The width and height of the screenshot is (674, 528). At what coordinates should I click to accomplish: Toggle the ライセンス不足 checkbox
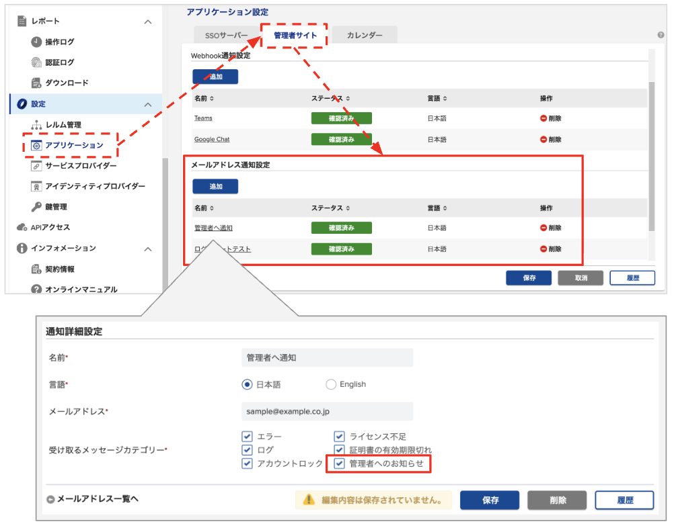(x=339, y=436)
